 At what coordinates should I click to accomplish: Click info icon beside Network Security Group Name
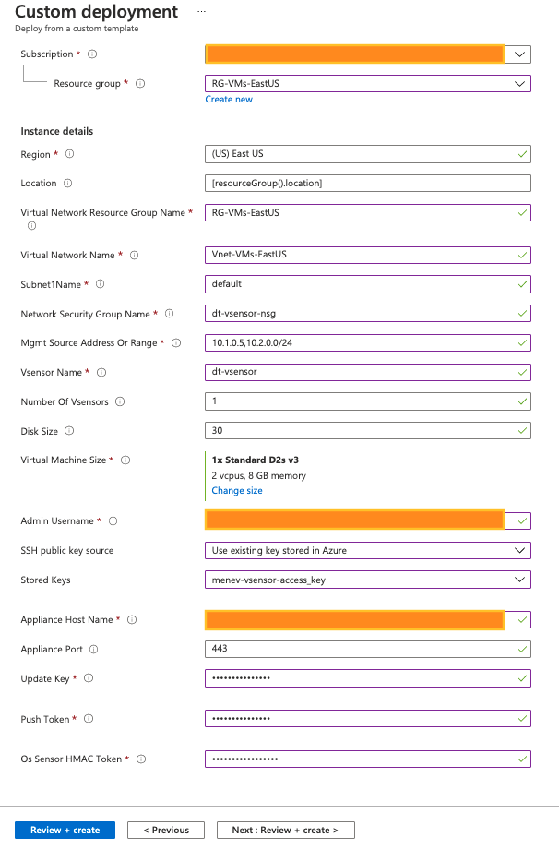(x=170, y=314)
